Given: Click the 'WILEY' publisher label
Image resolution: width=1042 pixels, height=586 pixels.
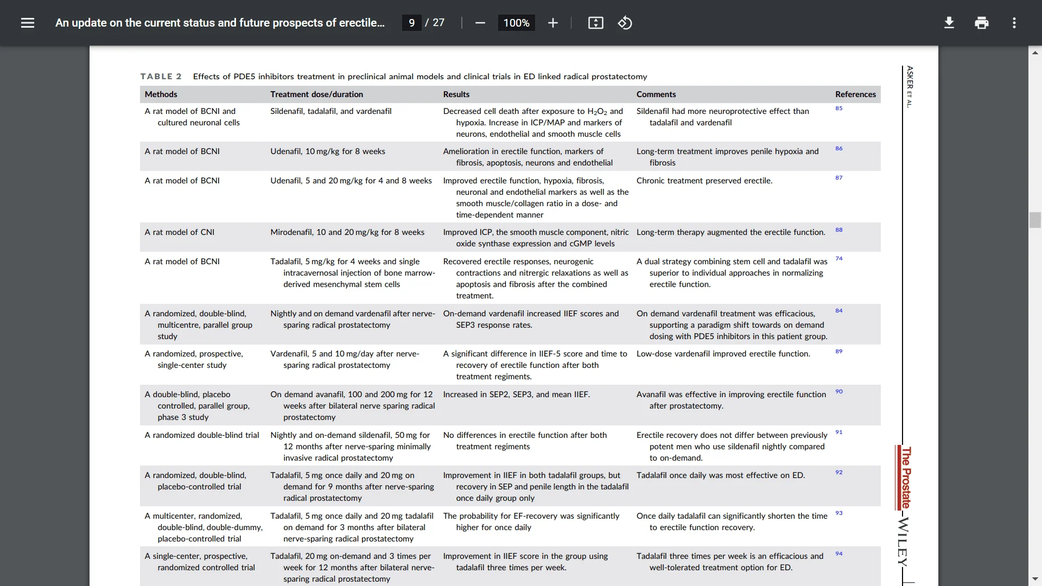Looking at the screenshot, I should pyautogui.click(x=903, y=542).
